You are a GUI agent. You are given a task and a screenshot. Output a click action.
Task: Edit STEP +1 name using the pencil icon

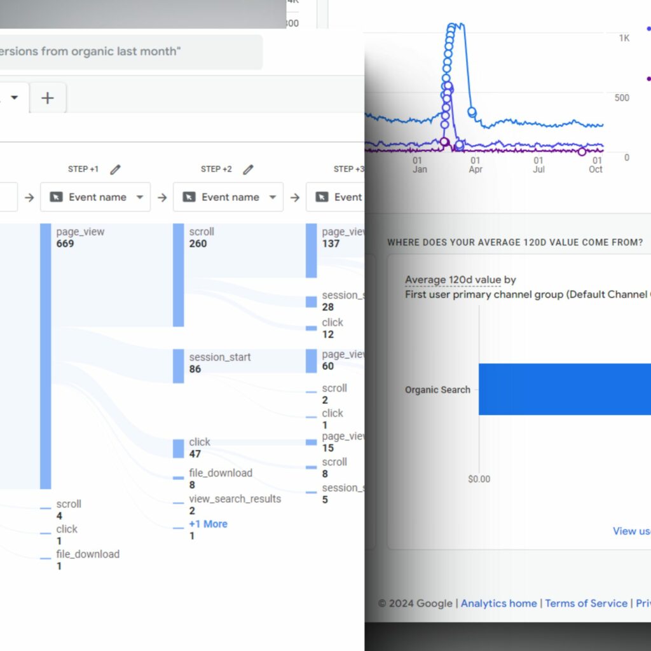point(116,169)
